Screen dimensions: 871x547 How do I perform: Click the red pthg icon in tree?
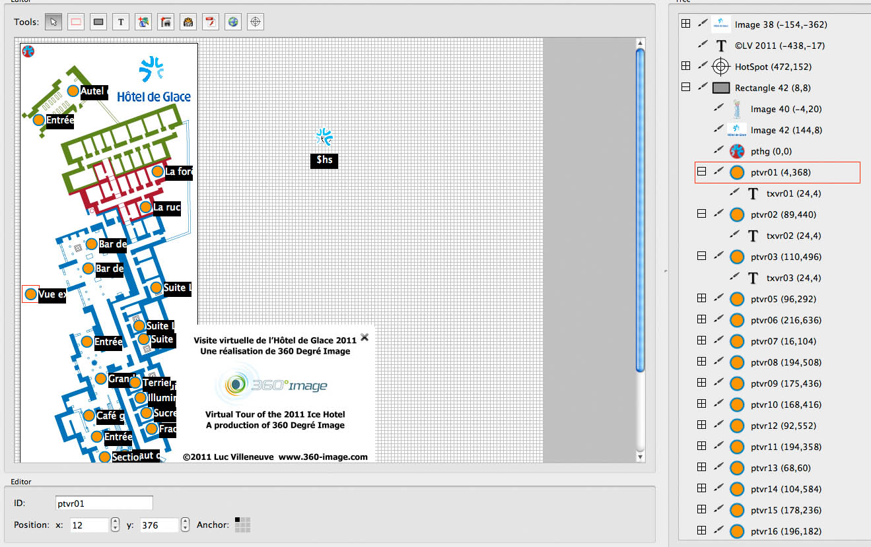(x=737, y=151)
